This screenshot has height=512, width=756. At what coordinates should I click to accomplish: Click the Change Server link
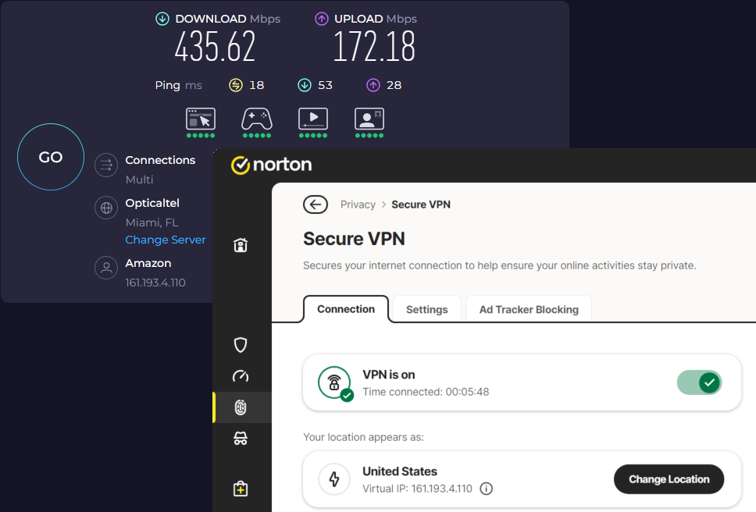(166, 240)
